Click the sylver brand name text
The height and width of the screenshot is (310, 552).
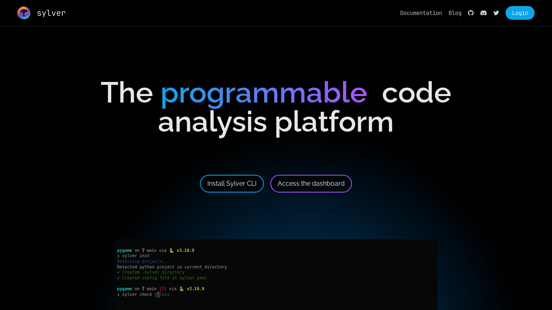click(x=51, y=13)
